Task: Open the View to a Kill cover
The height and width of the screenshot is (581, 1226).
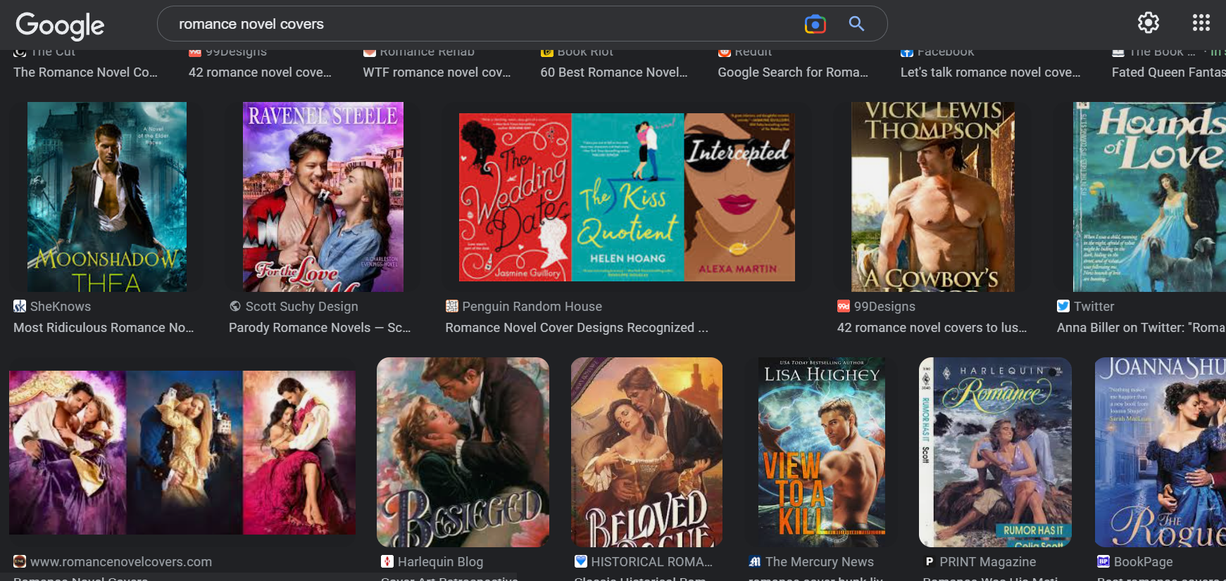Action: click(821, 452)
